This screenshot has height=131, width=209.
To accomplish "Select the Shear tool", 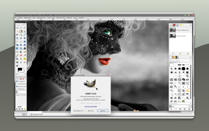I will [x=21, y=45].
